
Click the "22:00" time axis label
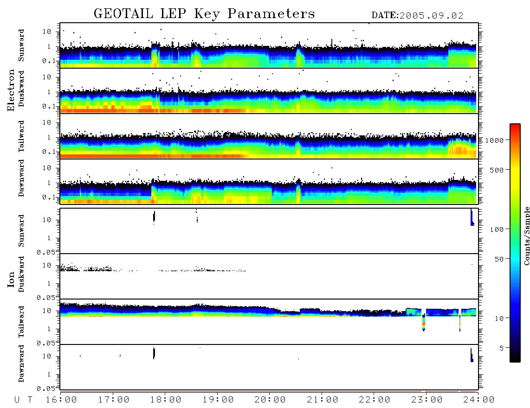[x=375, y=400]
